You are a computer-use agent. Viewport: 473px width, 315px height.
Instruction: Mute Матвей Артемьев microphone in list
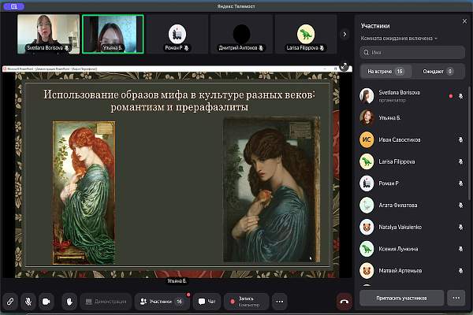tap(460, 271)
